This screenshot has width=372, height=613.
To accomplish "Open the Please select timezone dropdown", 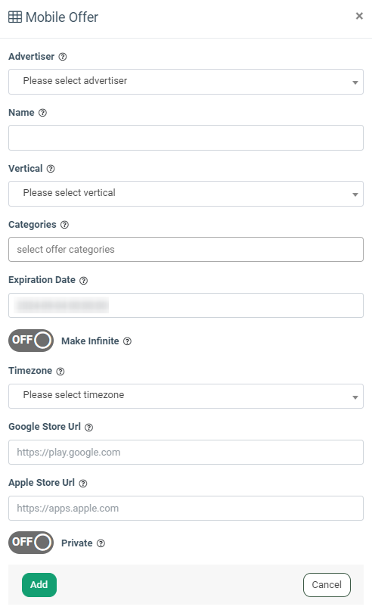I will [186, 396].
